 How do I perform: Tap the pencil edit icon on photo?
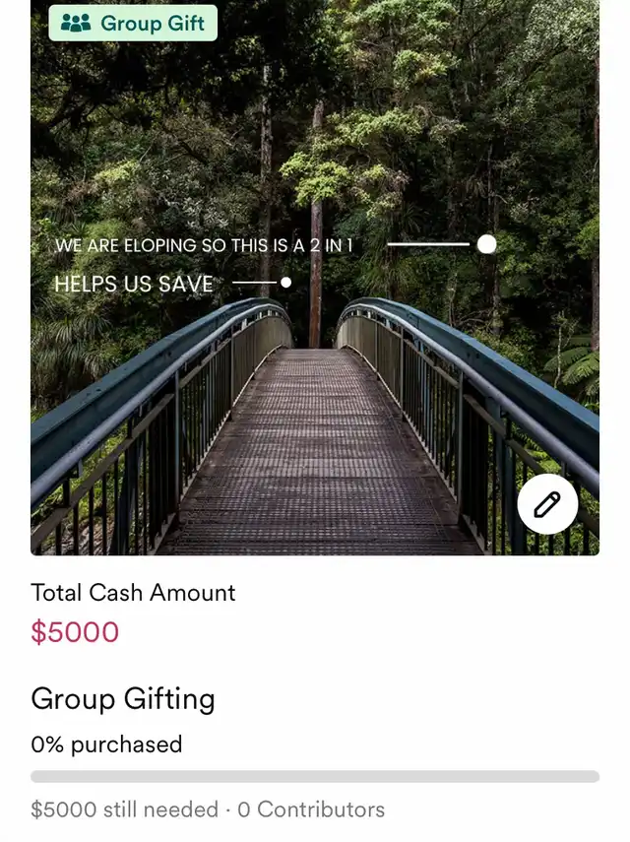(546, 505)
